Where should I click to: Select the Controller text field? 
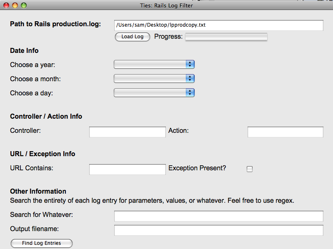[x=128, y=132]
